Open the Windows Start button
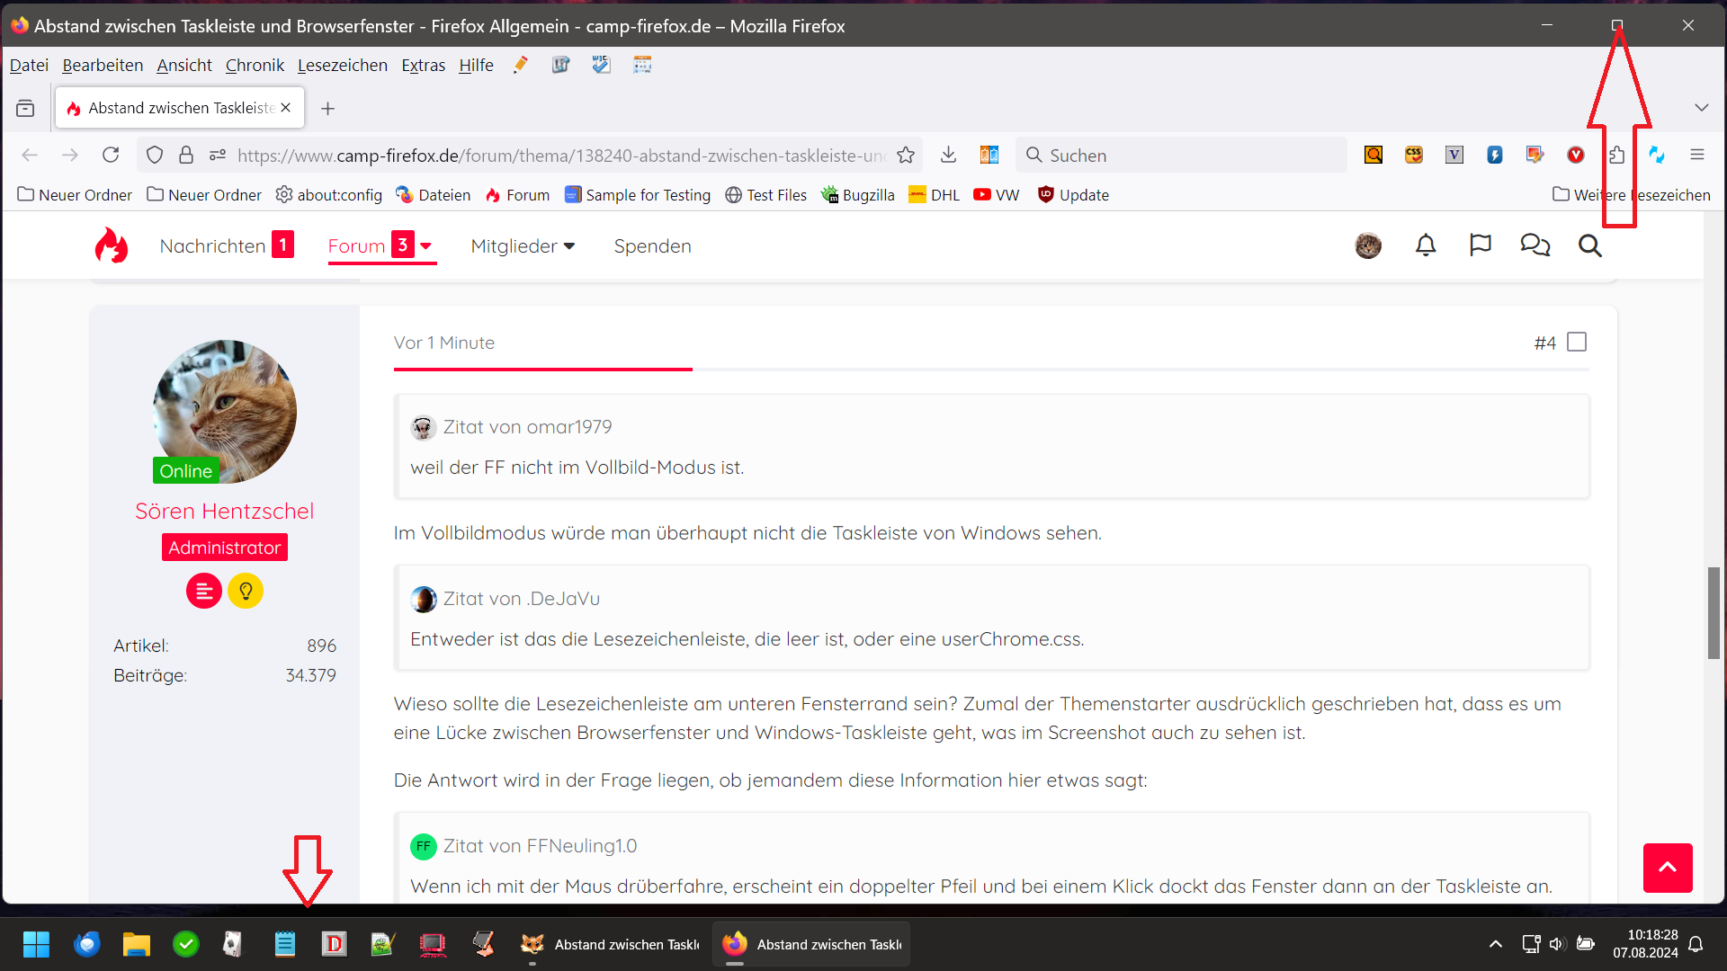This screenshot has width=1727, height=971. [x=36, y=944]
